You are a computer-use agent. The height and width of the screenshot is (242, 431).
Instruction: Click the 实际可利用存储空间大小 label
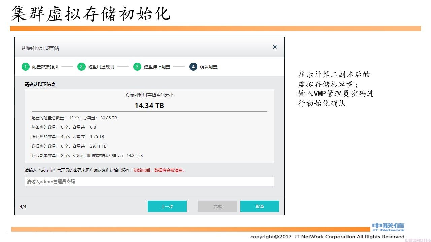click(x=149, y=95)
